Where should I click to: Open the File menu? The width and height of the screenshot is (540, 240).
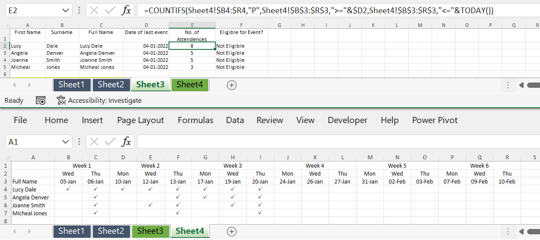(x=20, y=120)
